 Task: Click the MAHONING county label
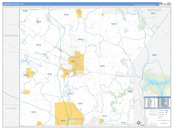tap(11, 35)
